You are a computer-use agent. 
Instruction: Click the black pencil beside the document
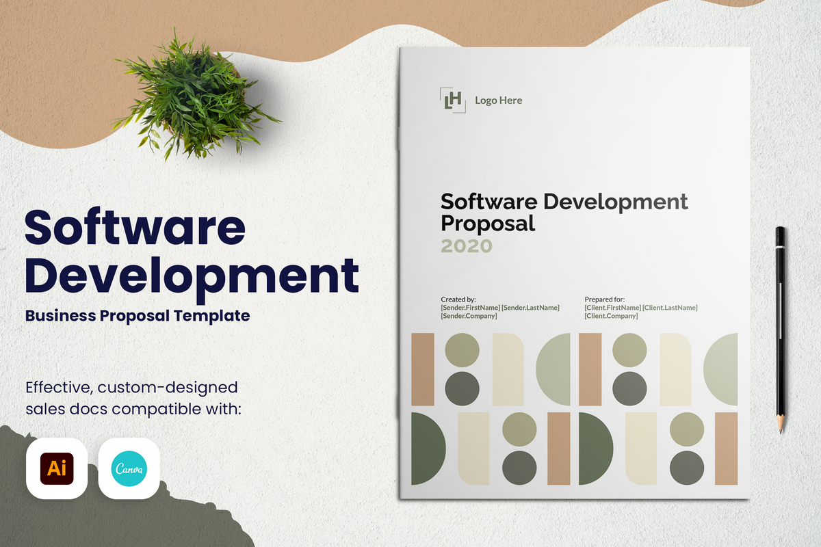(x=780, y=328)
